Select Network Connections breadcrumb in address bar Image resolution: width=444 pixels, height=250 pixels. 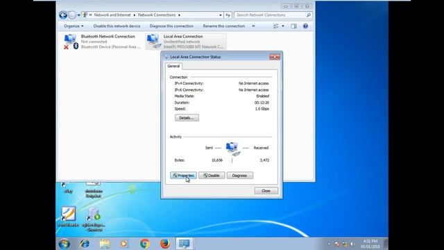[157, 15]
